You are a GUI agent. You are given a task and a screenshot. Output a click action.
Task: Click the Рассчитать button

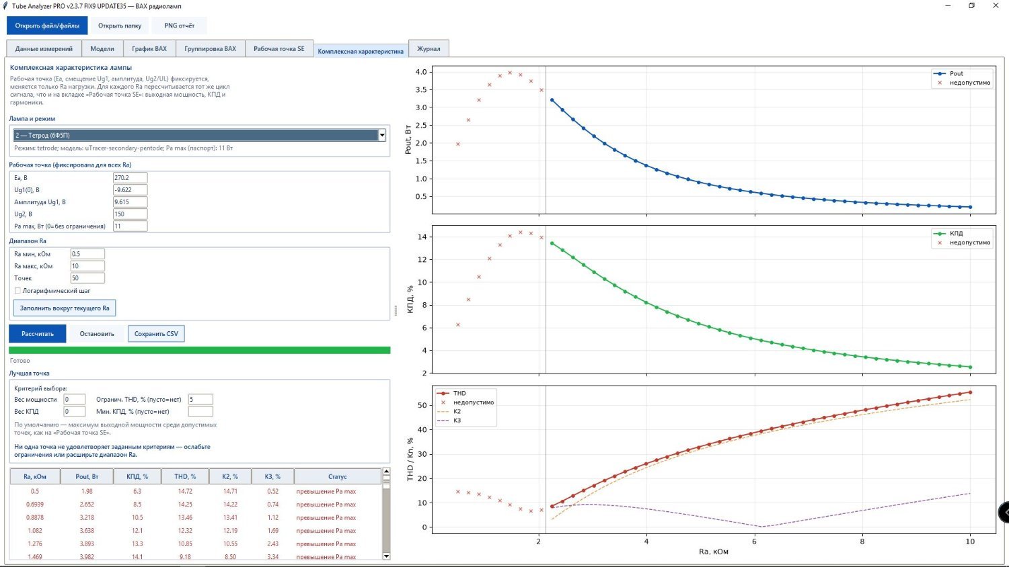(x=38, y=334)
